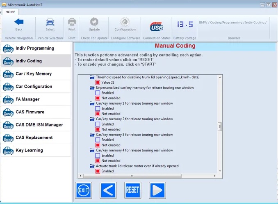The image size is (278, 204).
Task: Click the Key Learning car icon
Action: tap(8, 151)
